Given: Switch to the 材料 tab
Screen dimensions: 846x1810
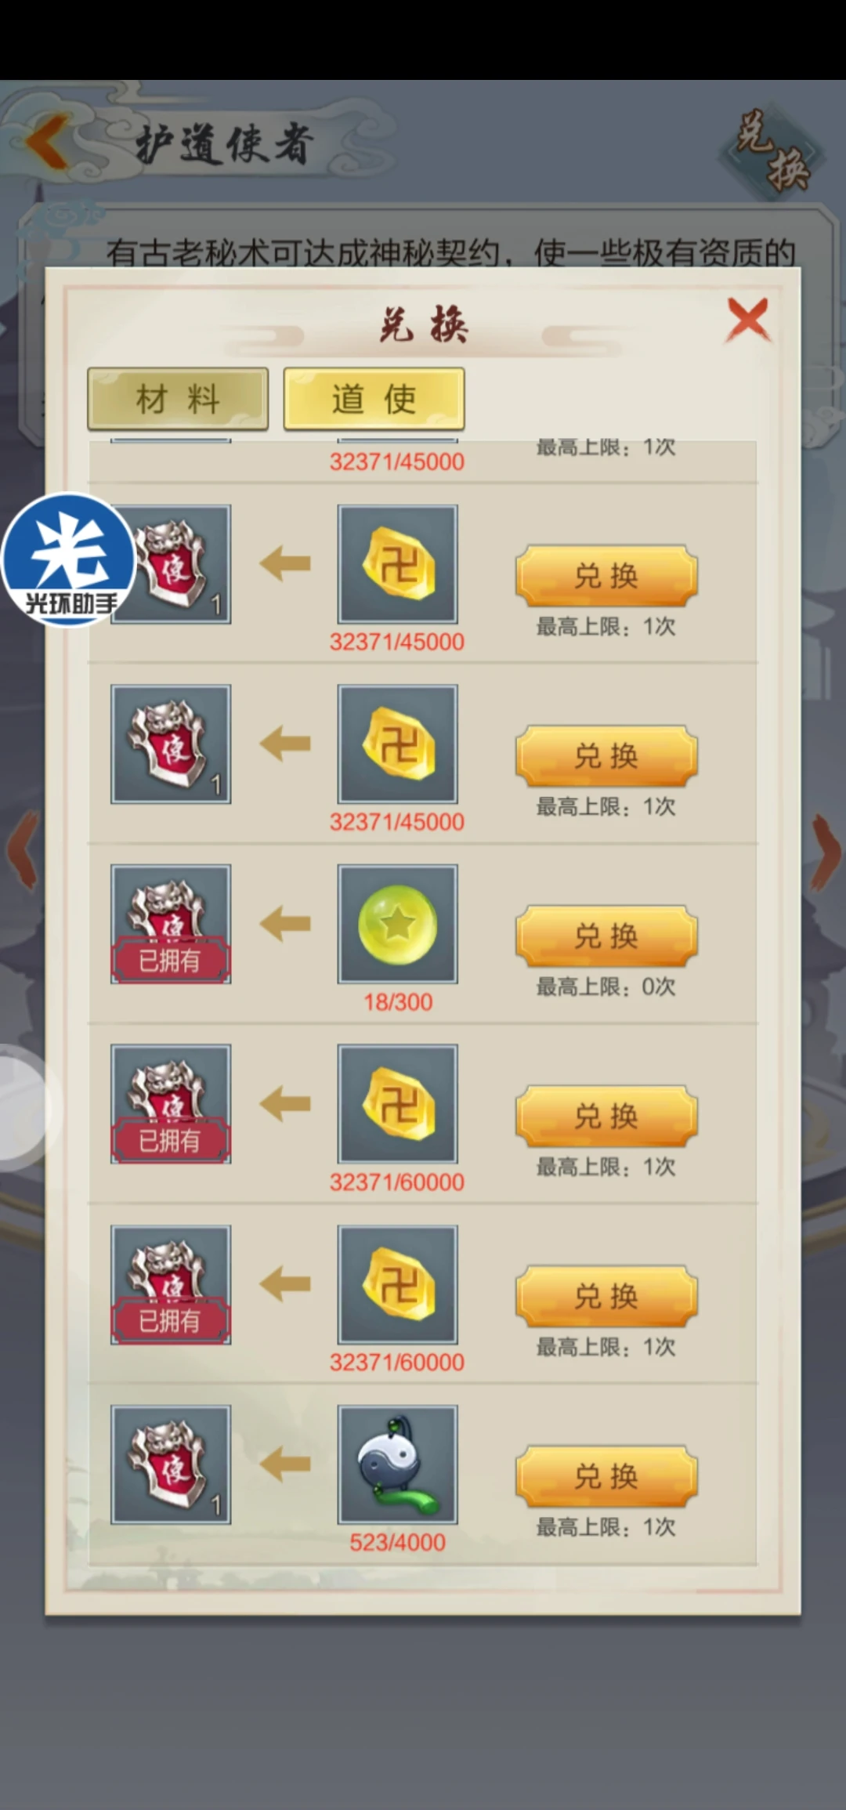Looking at the screenshot, I should tap(178, 399).
